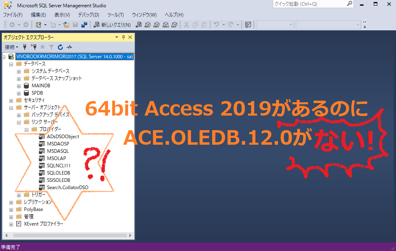
Task: Close the Object Explorer panel
Action: pos(130,37)
